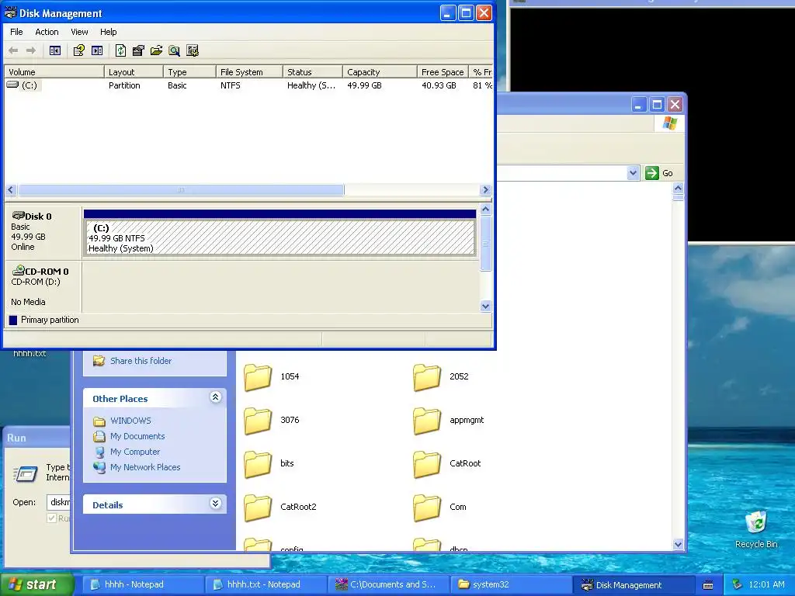This screenshot has width=795, height=596.
Task: Collapse the Other Places panel
Action: (215, 397)
